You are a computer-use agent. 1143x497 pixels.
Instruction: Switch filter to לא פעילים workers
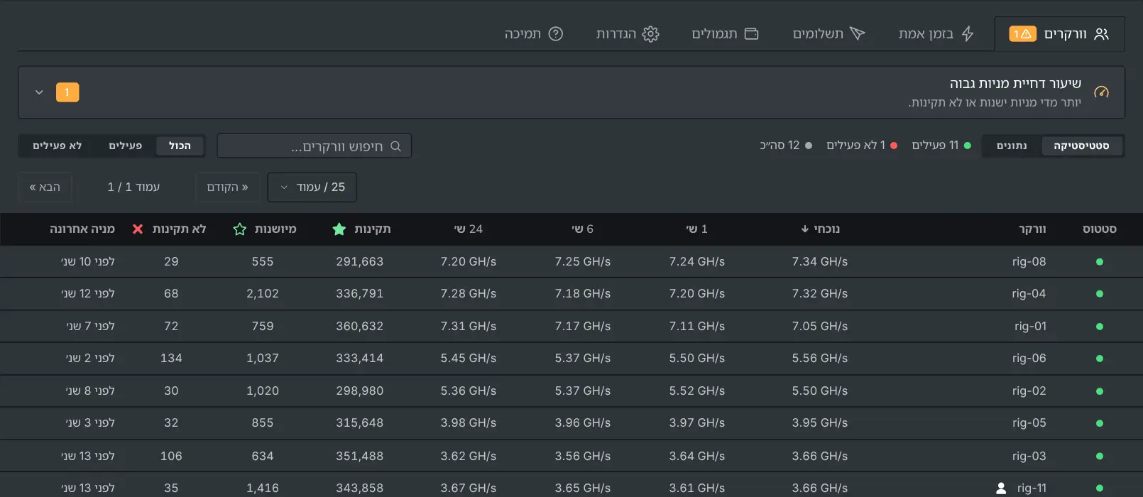click(x=58, y=146)
